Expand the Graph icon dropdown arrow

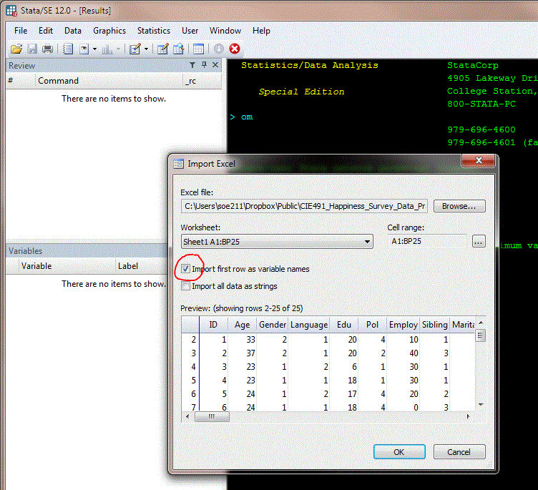click(x=118, y=49)
